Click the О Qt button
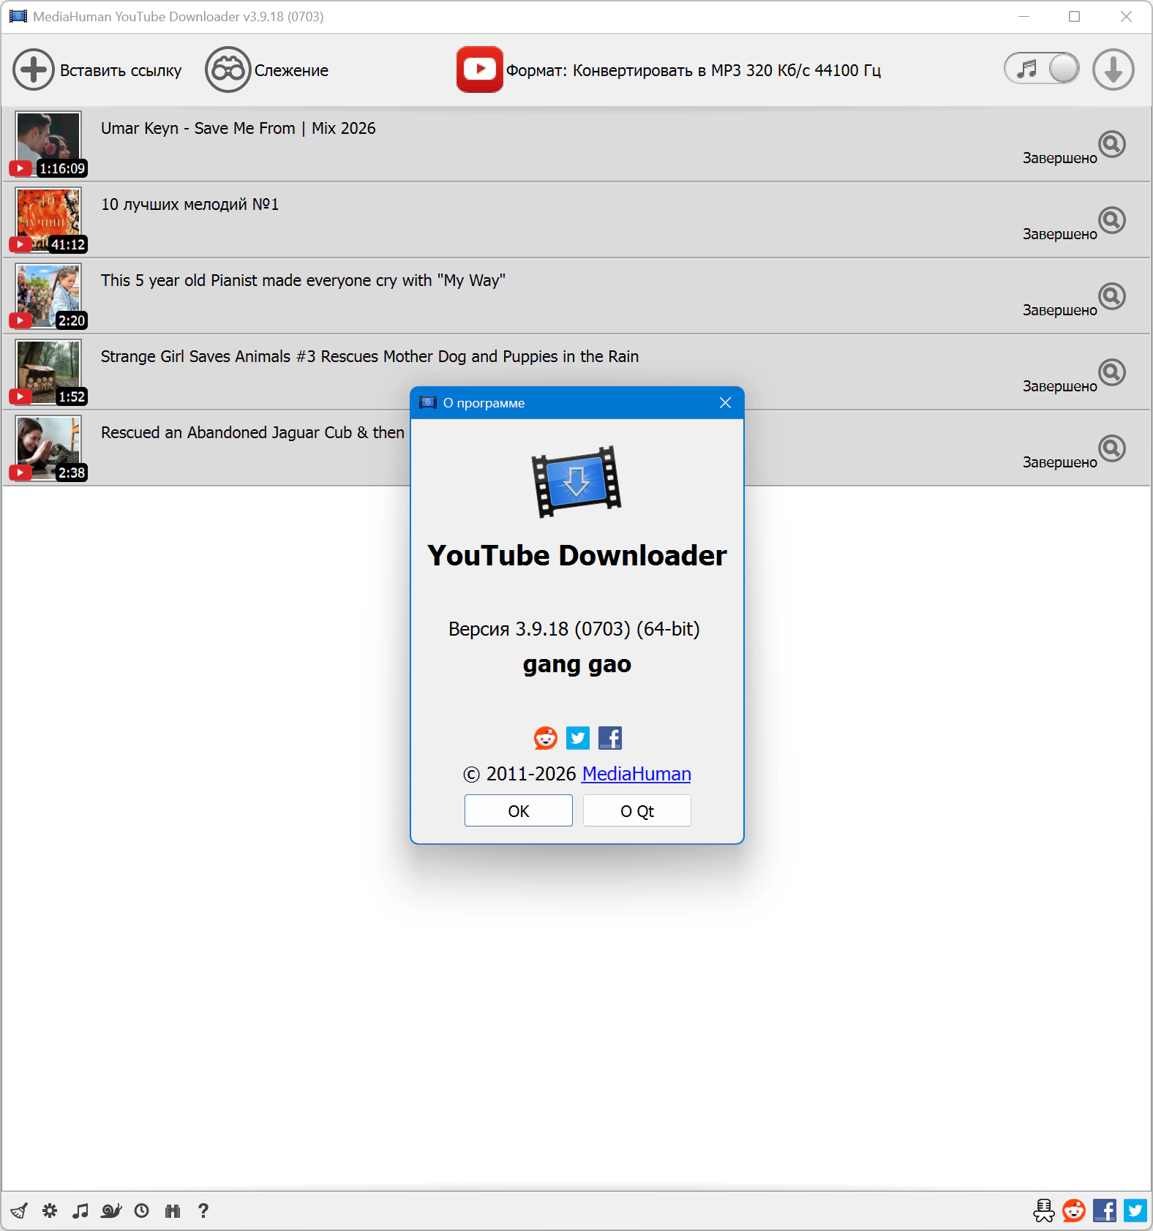The height and width of the screenshot is (1231, 1153). click(636, 811)
